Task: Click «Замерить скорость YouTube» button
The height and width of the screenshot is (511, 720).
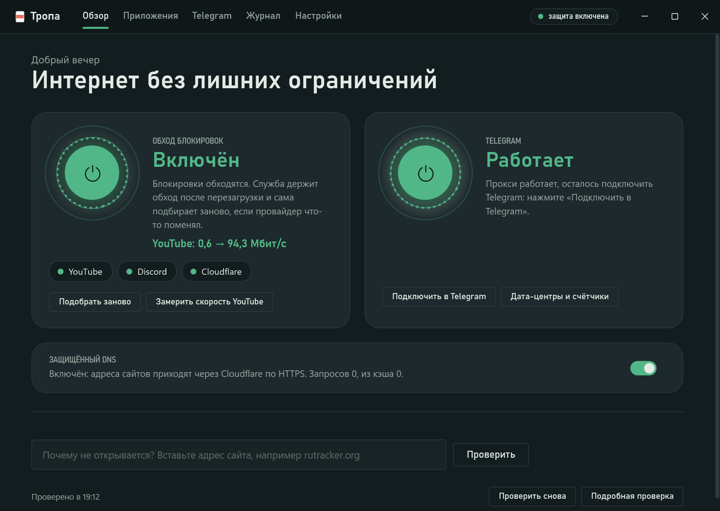Action: coord(209,302)
